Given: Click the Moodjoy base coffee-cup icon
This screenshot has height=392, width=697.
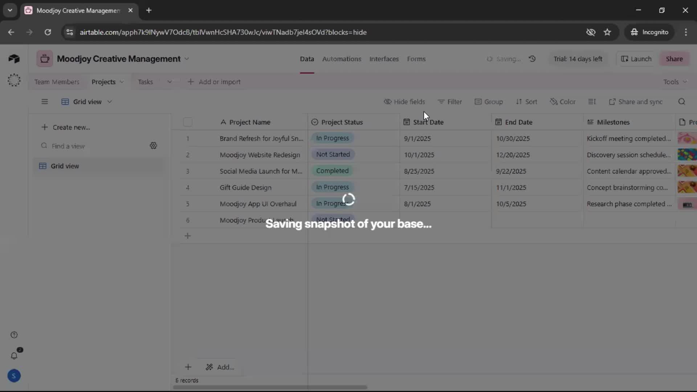Looking at the screenshot, I should coord(45,59).
